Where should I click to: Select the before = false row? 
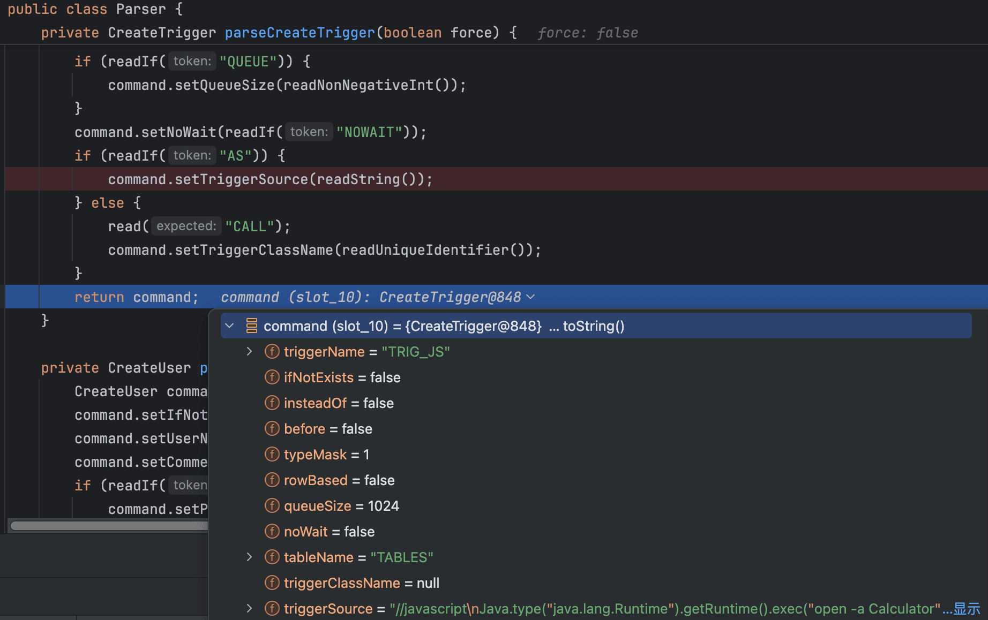click(x=596, y=429)
